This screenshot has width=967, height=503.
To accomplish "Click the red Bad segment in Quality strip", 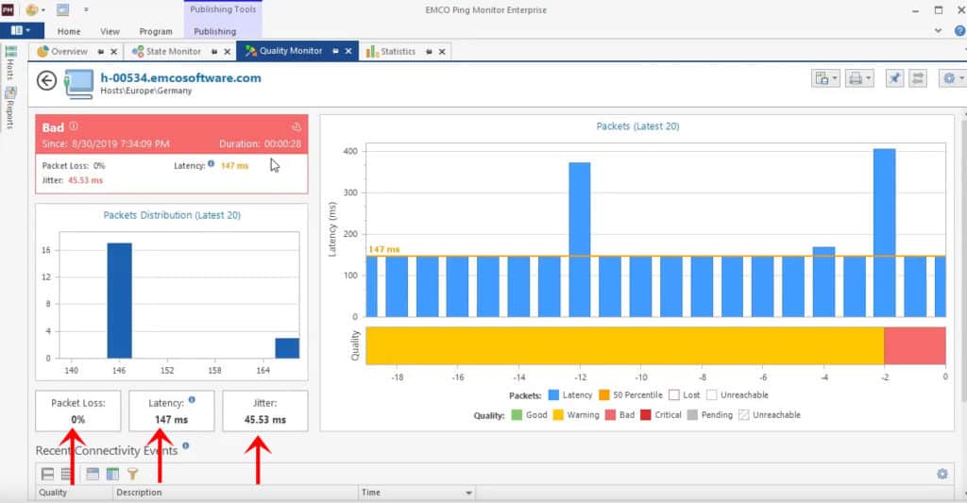I will (914, 345).
